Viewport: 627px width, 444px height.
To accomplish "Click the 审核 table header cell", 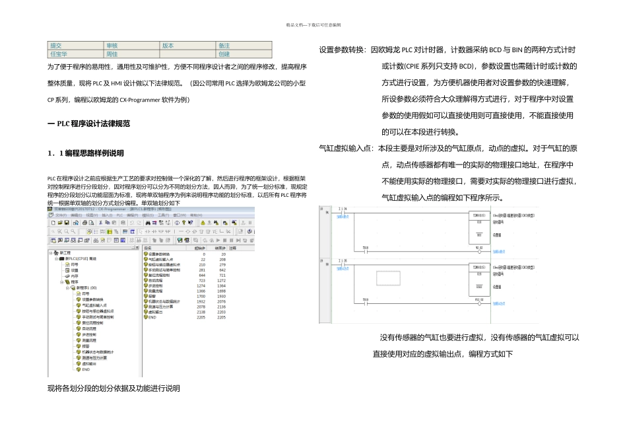I will click(x=131, y=46).
